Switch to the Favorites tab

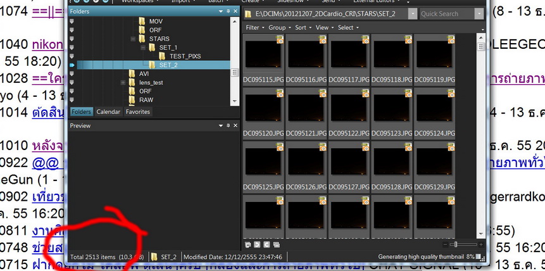(x=137, y=111)
